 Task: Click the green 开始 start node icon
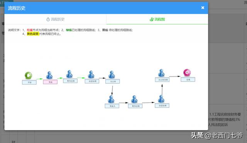tap(28, 75)
